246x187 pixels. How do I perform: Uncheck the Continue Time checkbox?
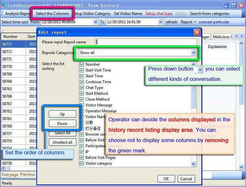[x=82, y=82]
